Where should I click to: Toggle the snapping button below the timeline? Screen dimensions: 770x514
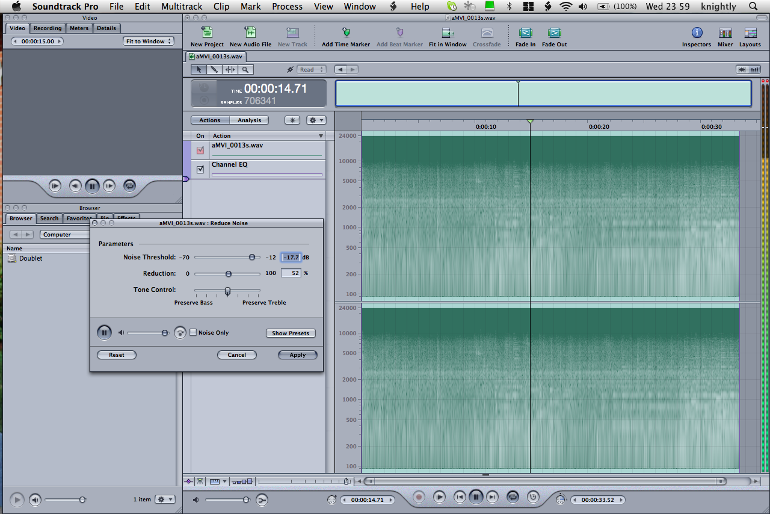200,481
